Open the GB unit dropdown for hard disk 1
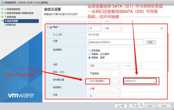 pos(113,28)
